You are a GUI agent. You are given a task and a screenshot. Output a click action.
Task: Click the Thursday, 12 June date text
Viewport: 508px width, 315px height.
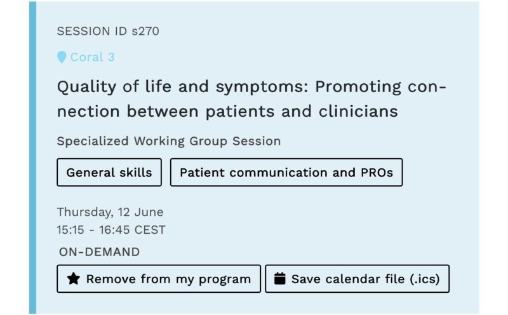click(110, 212)
